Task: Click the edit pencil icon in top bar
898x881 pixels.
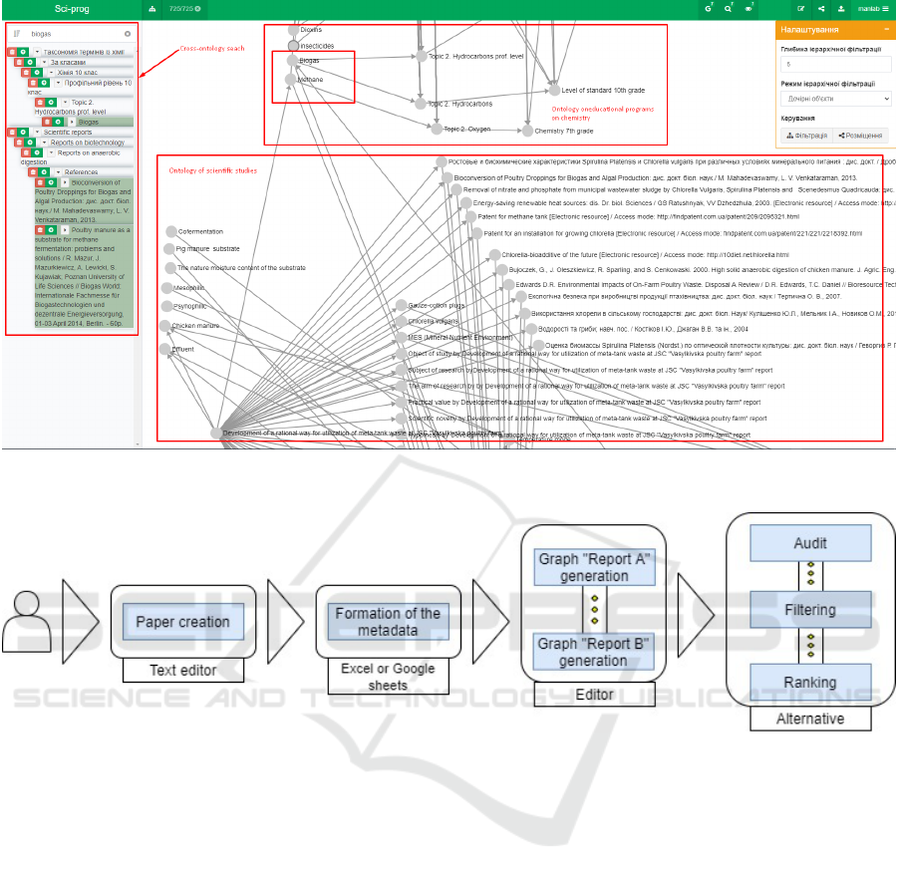Action: (x=801, y=8)
